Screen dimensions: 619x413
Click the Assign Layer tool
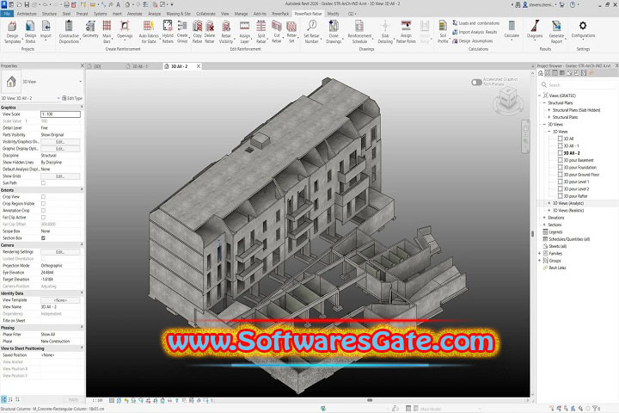coord(245,32)
